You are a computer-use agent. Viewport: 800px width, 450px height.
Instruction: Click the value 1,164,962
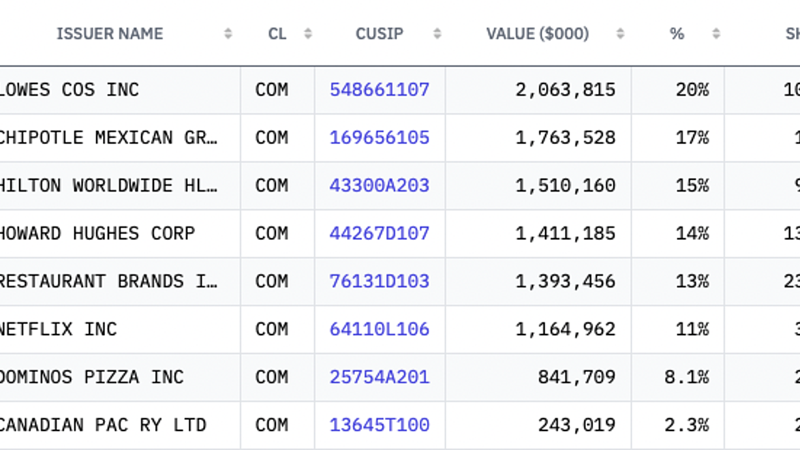coord(565,329)
